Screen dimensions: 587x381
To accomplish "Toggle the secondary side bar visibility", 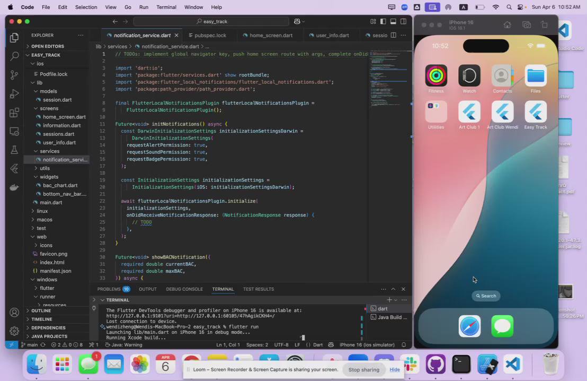I will 403,21.
